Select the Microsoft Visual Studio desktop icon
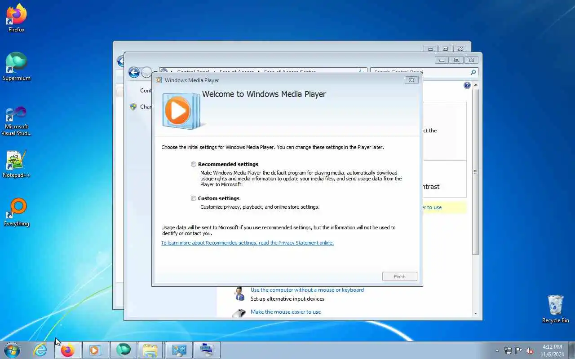This screenshot has width=575, height=359. pyautogui.click(x=17, y=121)
